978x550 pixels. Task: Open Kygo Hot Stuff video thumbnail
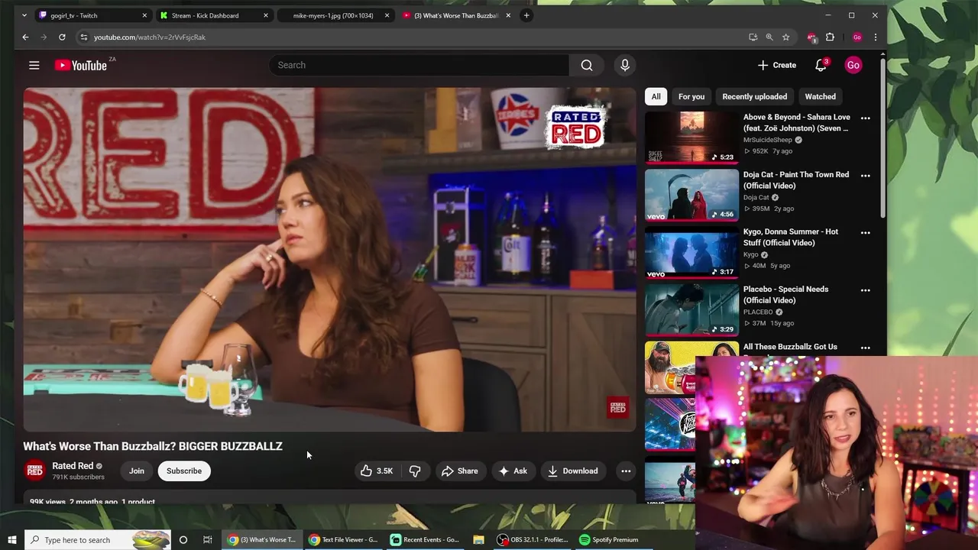691,252
